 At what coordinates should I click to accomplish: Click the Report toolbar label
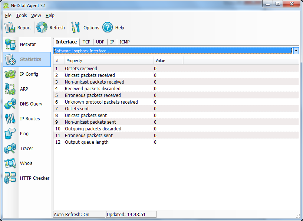pos(24,28)
